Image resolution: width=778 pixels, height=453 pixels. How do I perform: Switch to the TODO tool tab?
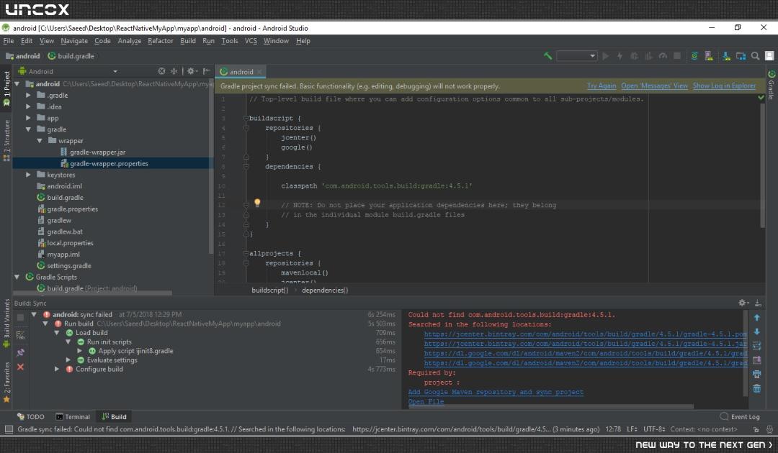(30, 416)
